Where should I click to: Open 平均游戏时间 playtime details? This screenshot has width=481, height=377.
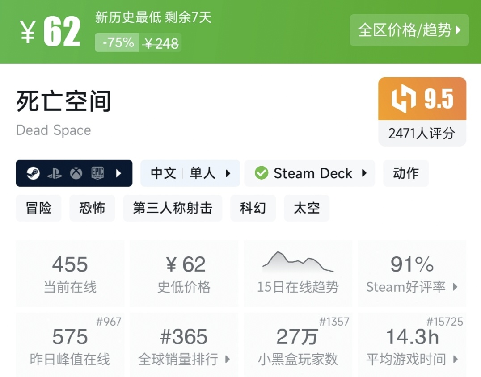(412, 346)
